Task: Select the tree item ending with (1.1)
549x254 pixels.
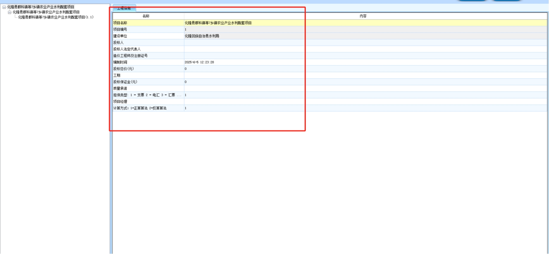Action: [x=56, y=17]
